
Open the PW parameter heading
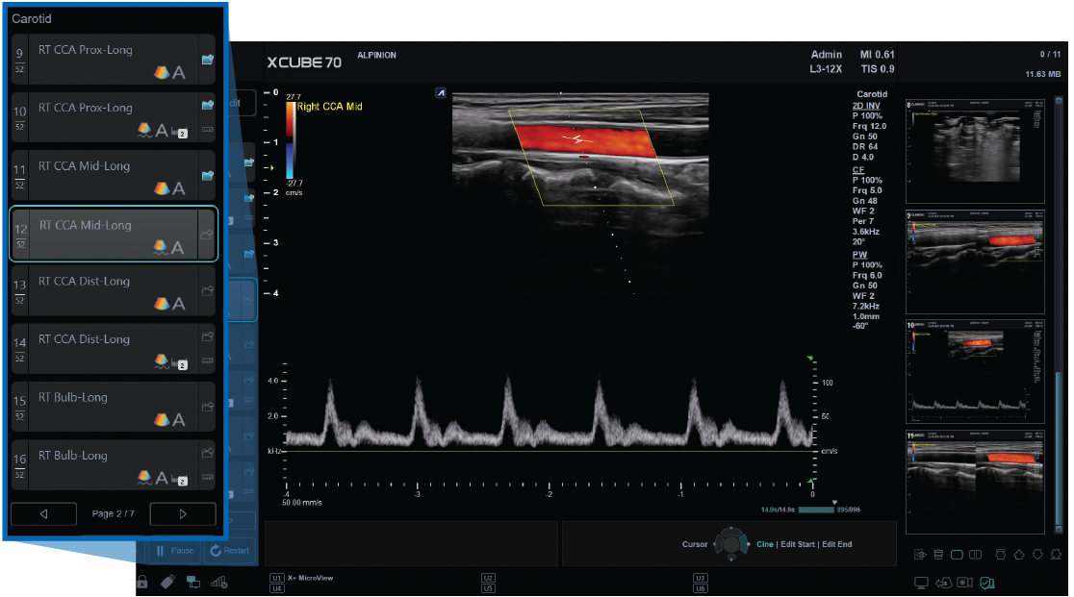(x=859, y=255)
